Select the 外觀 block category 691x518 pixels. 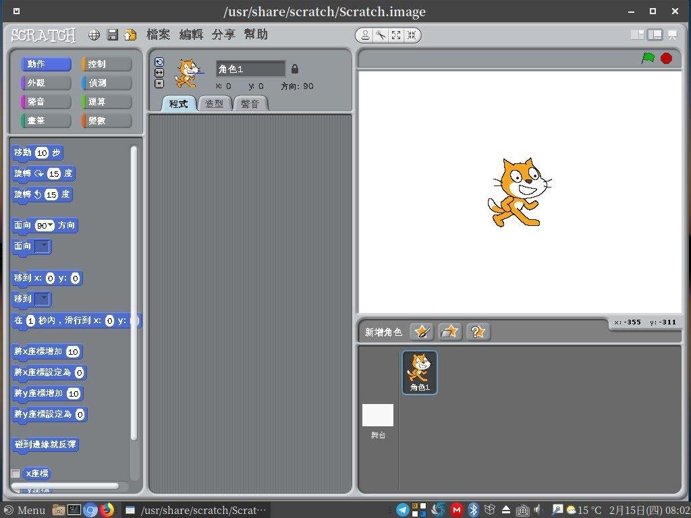click(46, 83)
